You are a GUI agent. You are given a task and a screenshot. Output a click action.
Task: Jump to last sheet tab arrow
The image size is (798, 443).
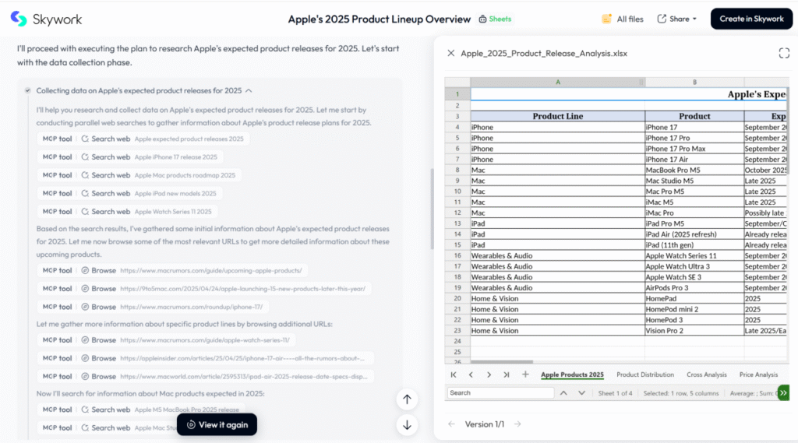click(507, 374)
